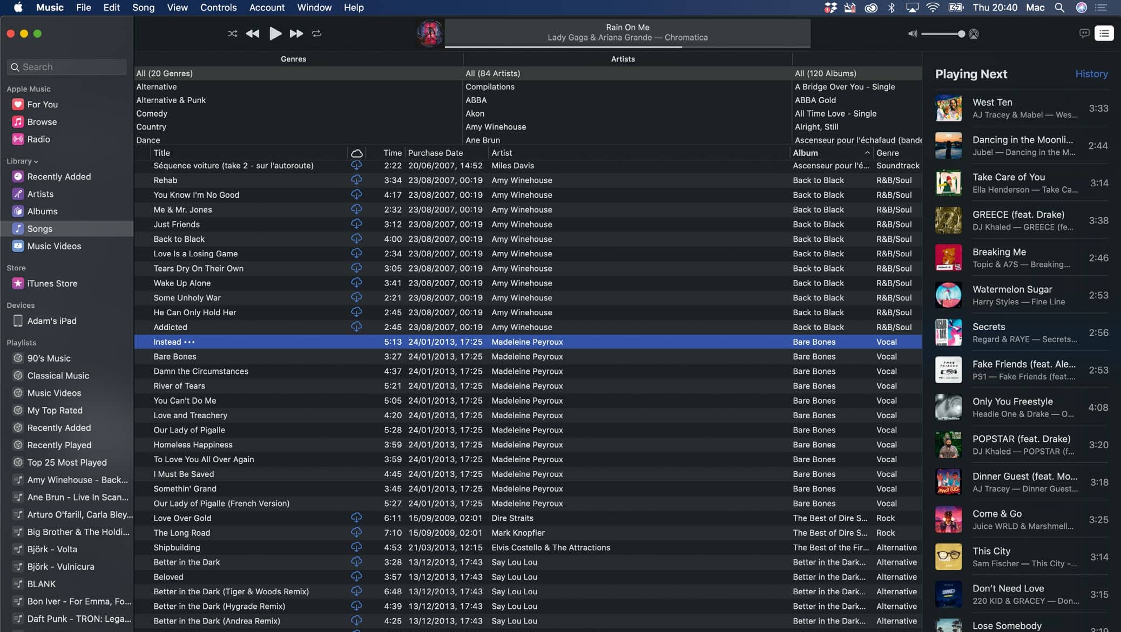
Task: Open the Account menu
Action: point(267,8)
